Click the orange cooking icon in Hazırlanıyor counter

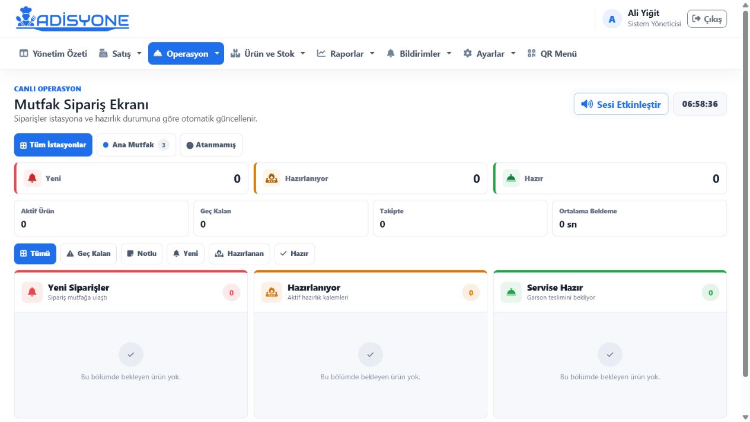(x=272, y=178)
